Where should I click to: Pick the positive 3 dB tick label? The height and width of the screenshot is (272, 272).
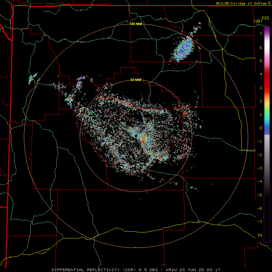point(261,88)
